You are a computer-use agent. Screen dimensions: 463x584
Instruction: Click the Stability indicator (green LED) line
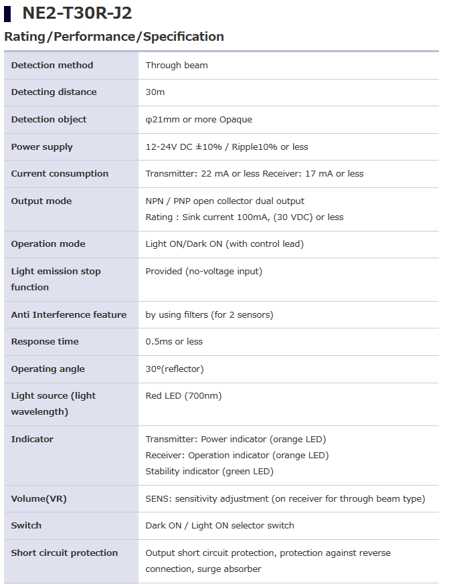[x=209, y=472]
